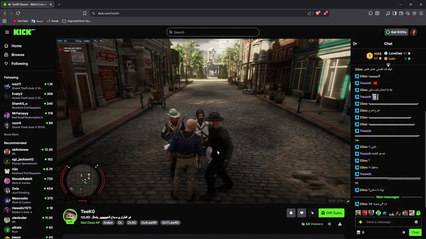Expand Following list with Show More
426x239 pixels.
11,134
